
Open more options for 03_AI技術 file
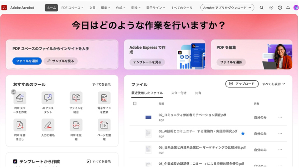pos(280,133)
